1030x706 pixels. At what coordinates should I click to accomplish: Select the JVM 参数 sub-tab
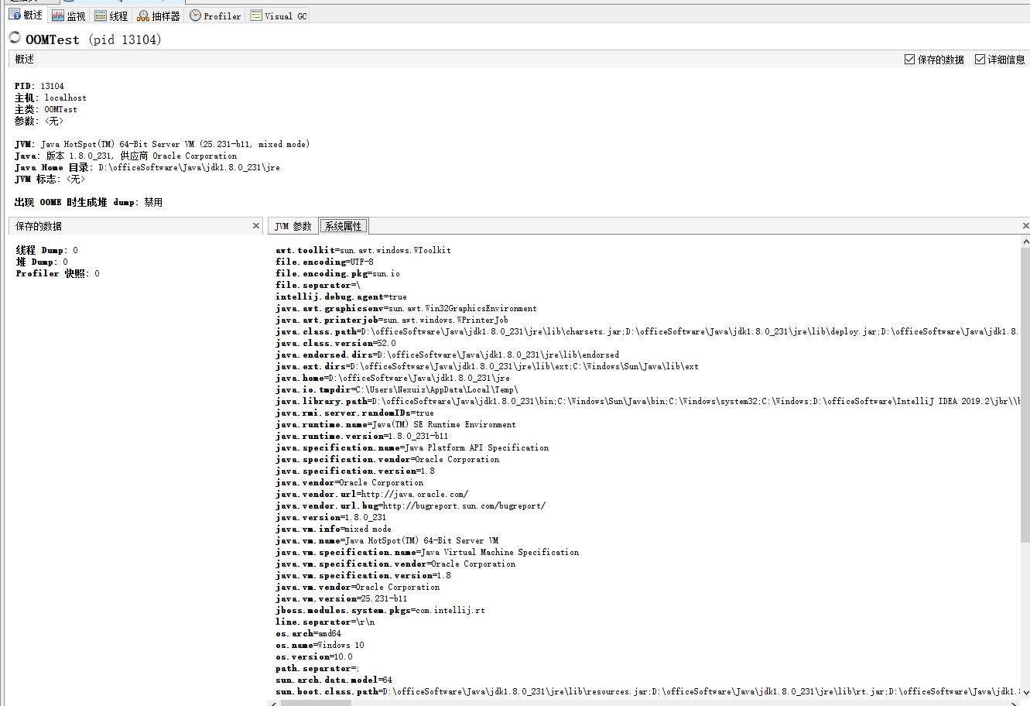[293, 226]
